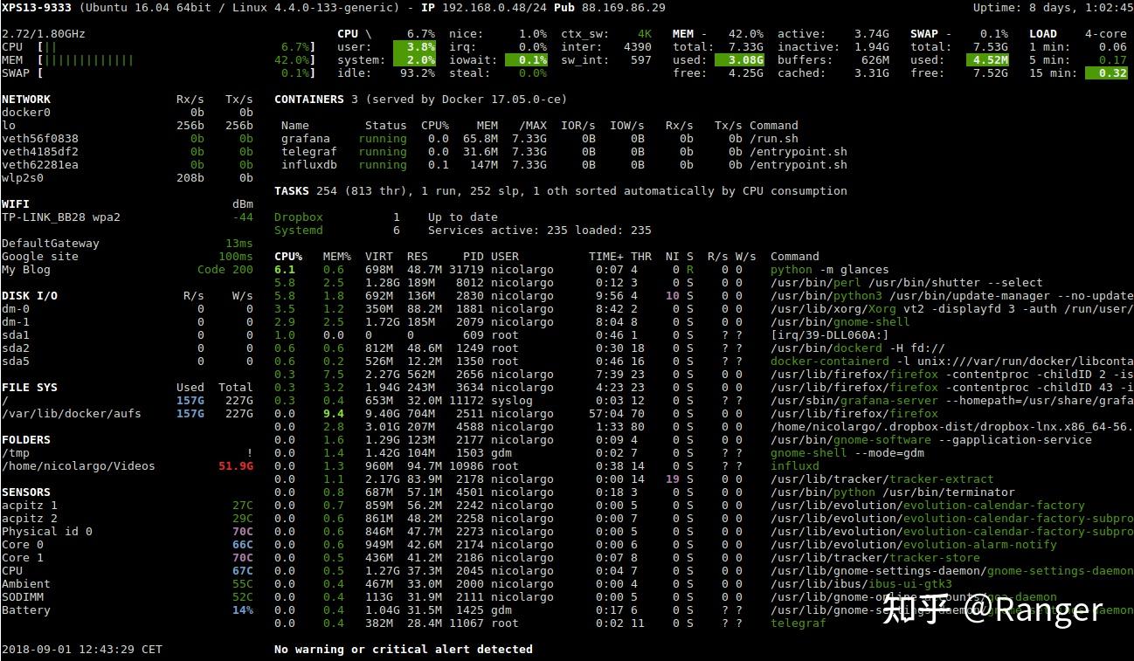Image resolution: width=1134 pixels, height=661 pixels.
Task: Switch to the TASKS view
Action: pyautogui.click(x=290, y=190)
